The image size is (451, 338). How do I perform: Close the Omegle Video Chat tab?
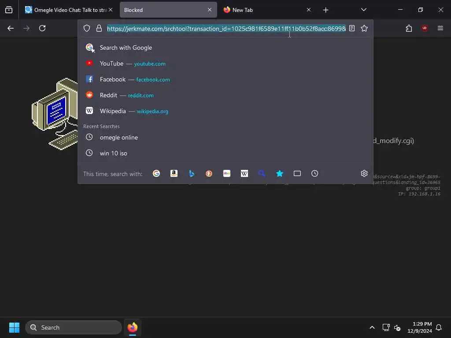tap(111, 10)
